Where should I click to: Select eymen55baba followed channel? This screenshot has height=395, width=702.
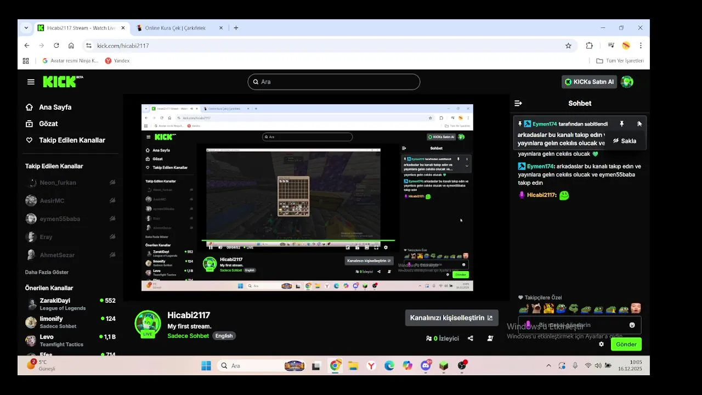(60, 219)
